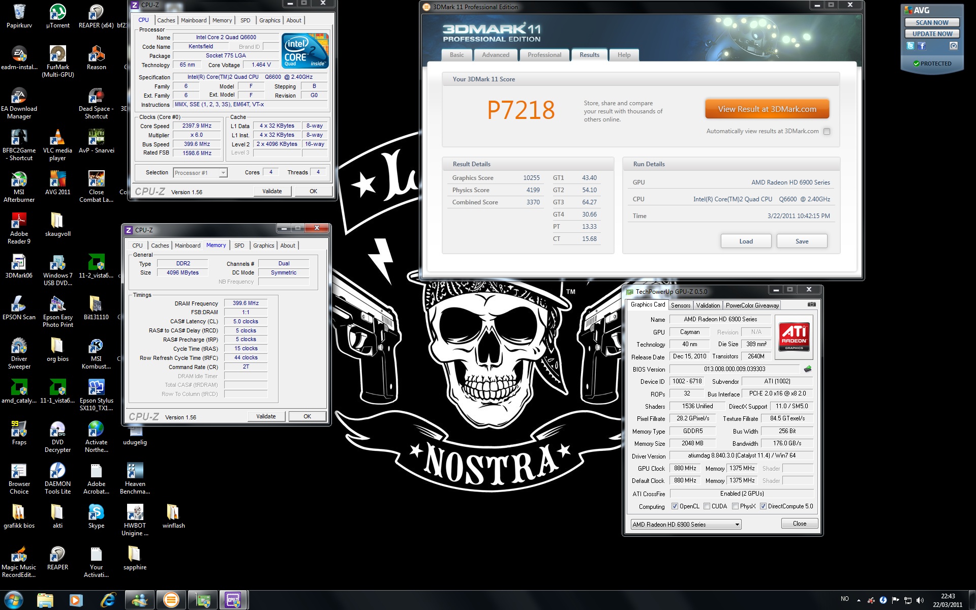Image resolution: width=976 pixels, height=610 pixels.
Task: Open Internet Explorer from the taskbar
Action: click(108, 600)
